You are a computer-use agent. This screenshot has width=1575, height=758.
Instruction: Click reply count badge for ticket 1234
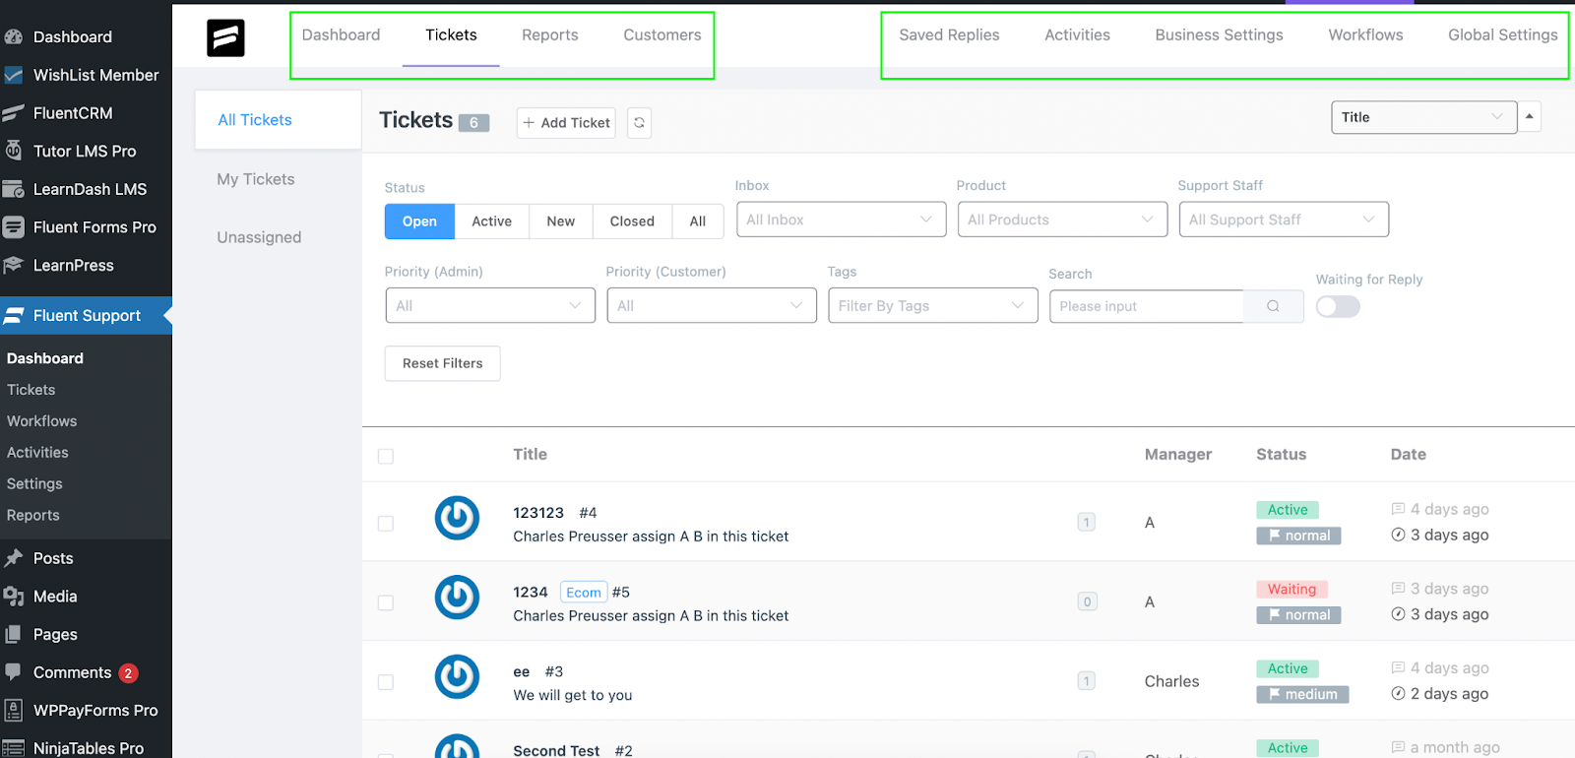1087,601
